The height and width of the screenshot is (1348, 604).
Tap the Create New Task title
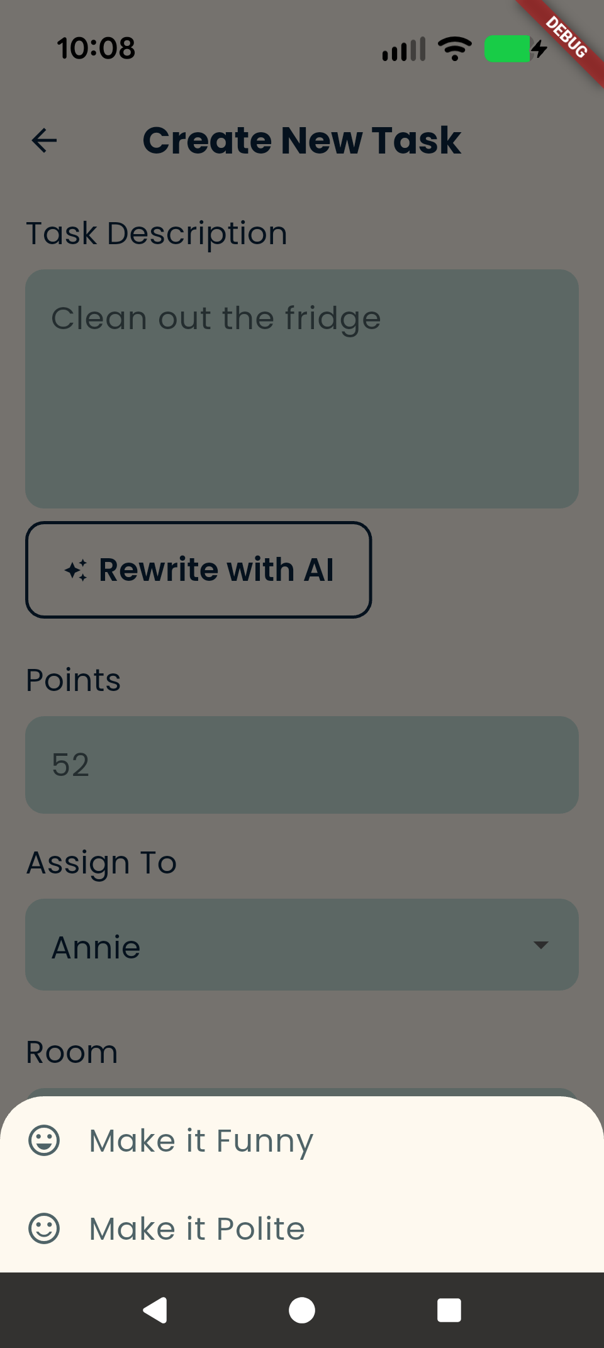[302, 140]
